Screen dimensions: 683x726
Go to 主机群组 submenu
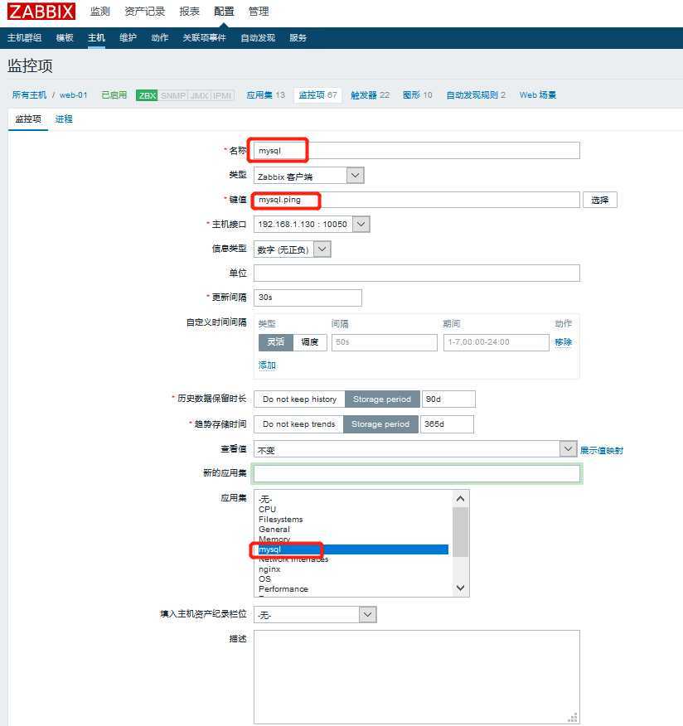pyautogui.click(x=25, y=38)
